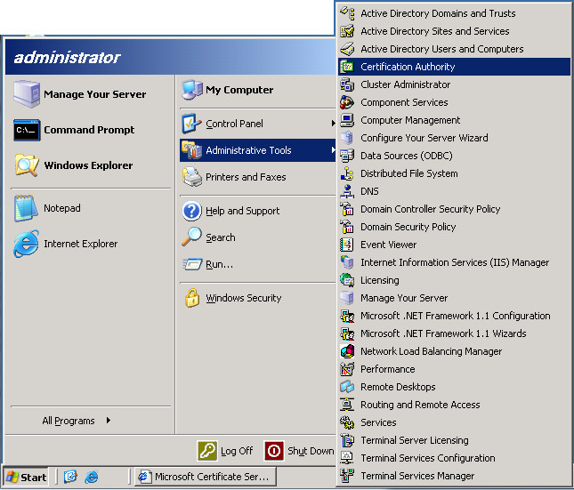
Task: Select Microsoft .NET Framework 1.1 Configuration
Action: [454, 316]
